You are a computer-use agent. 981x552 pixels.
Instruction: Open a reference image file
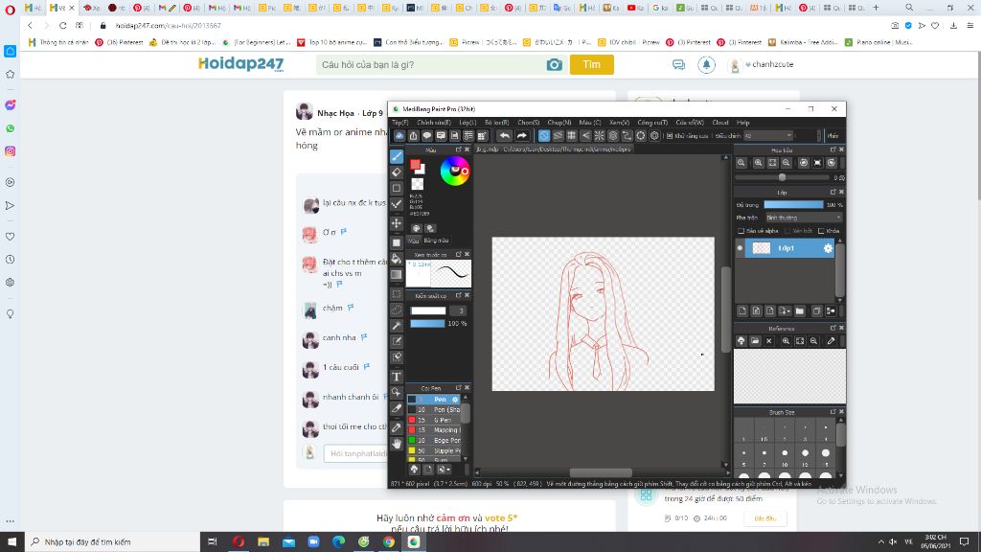point(755,341)
